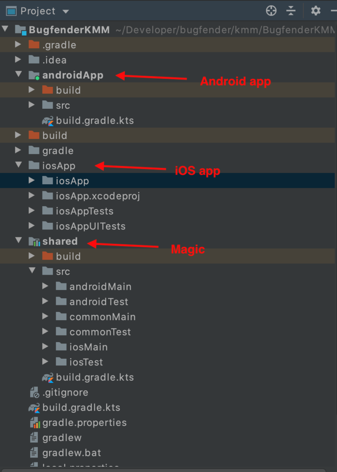Collapse the androidApp module
The image size is (337, 472).
(x=18, y=75)
